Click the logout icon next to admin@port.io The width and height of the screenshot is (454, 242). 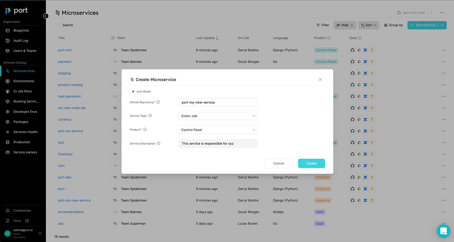tap(40, 234)
